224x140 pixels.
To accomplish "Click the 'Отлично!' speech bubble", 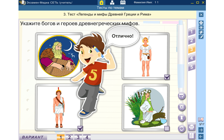I will click(123, 36).
